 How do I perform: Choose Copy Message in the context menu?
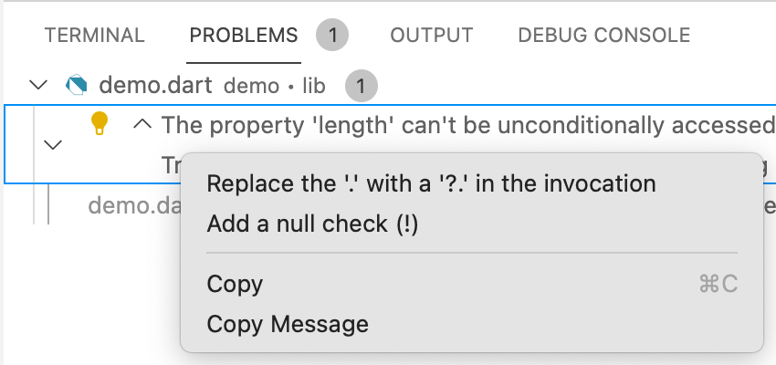(288, 324)
